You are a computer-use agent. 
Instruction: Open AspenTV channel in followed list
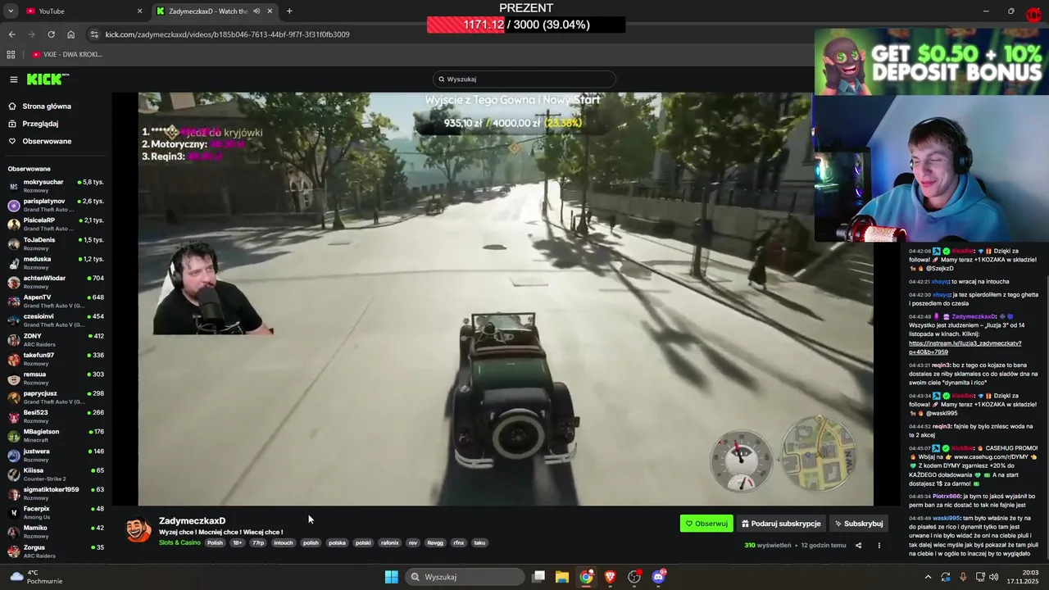(56, 302)
